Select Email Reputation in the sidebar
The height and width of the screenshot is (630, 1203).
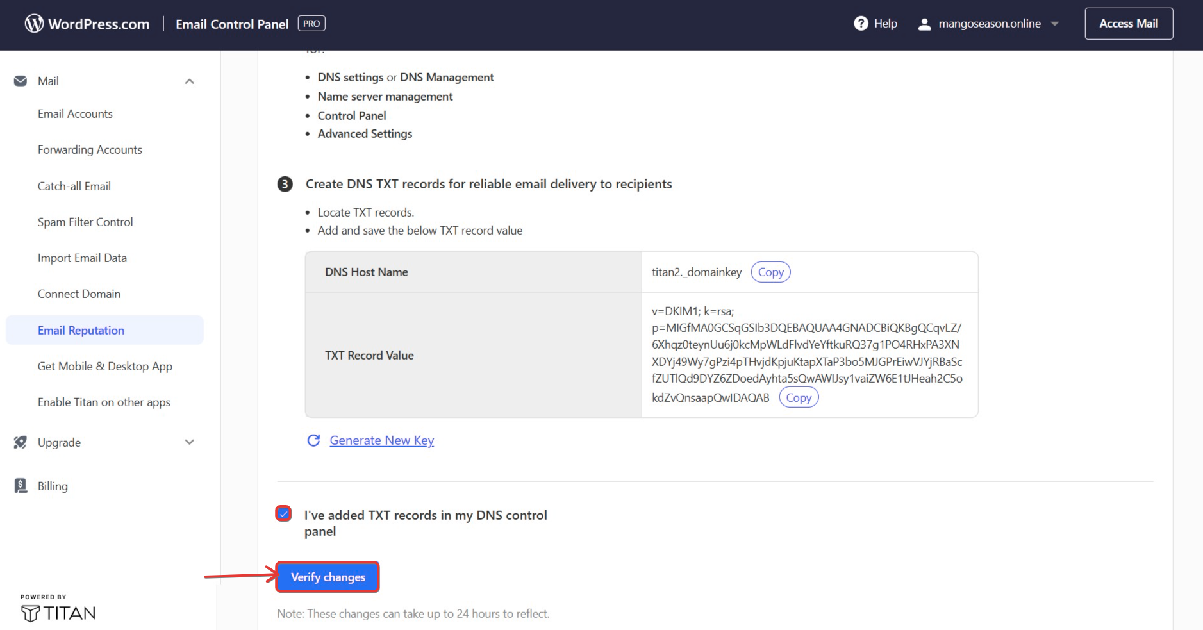click(x=104, y=330)
